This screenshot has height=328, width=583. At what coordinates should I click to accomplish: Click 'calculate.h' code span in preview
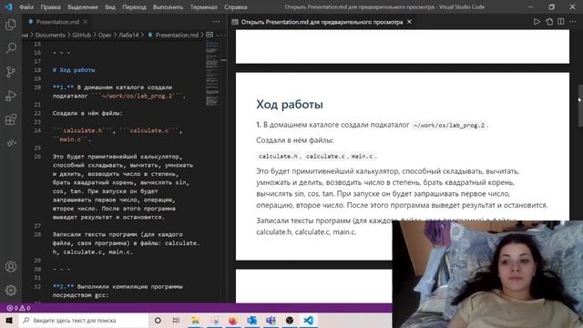click(278, 156)
